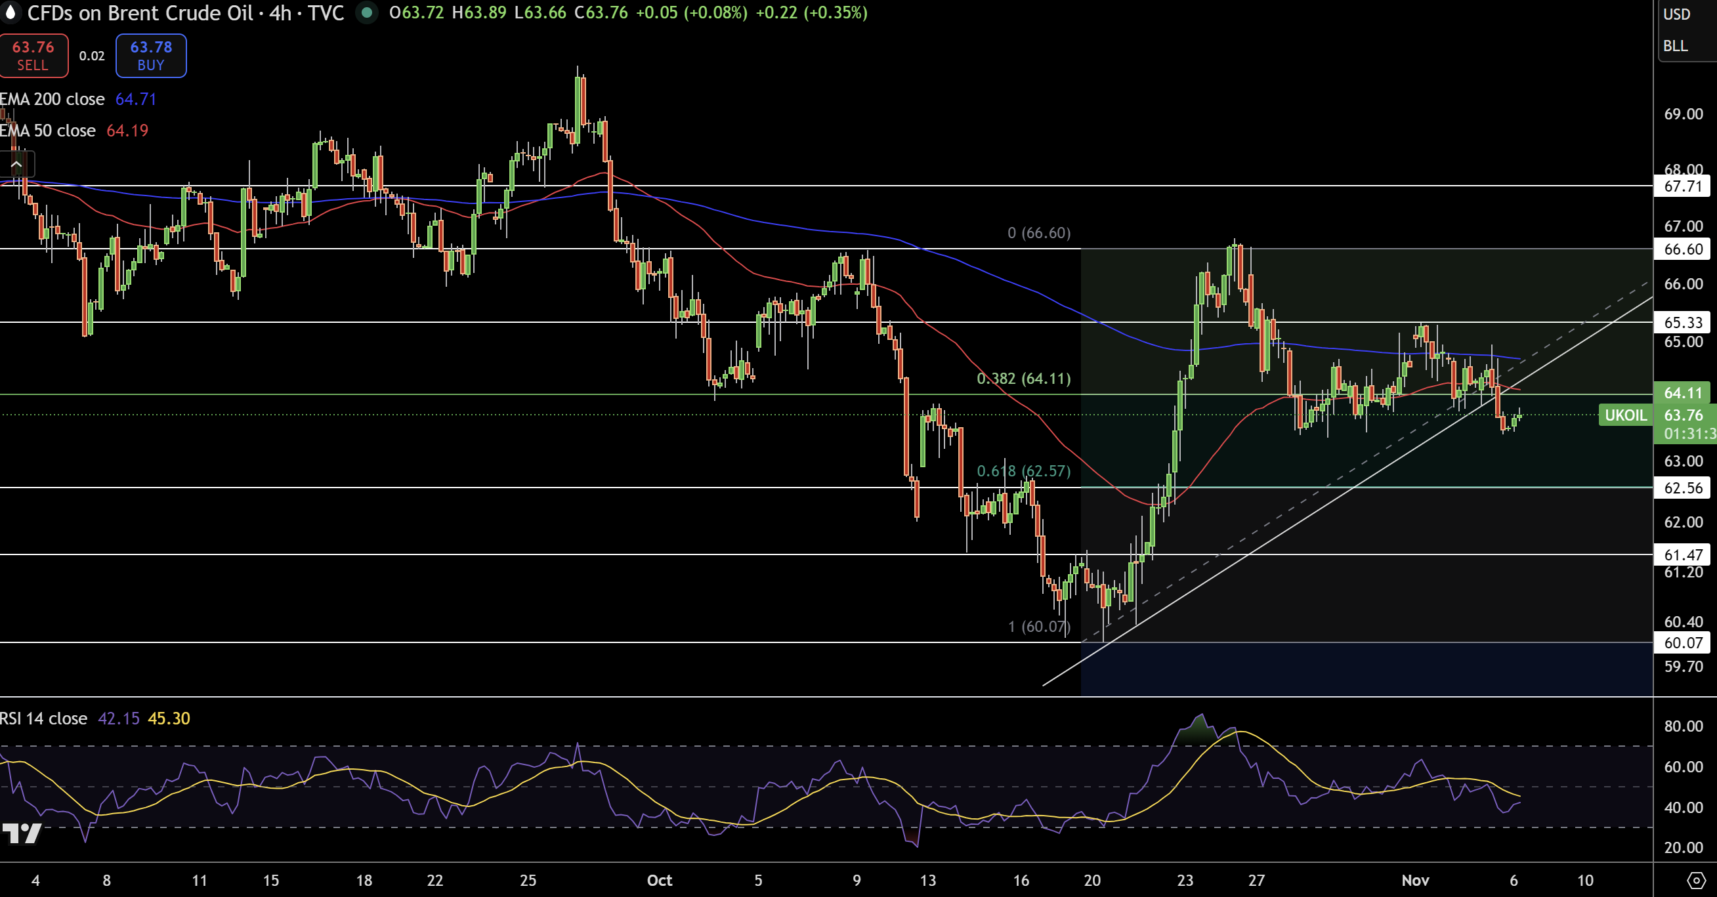Open chart settings hexagon gear icon
Viewport: 1717px width, 897px height.
point(1696,881)
